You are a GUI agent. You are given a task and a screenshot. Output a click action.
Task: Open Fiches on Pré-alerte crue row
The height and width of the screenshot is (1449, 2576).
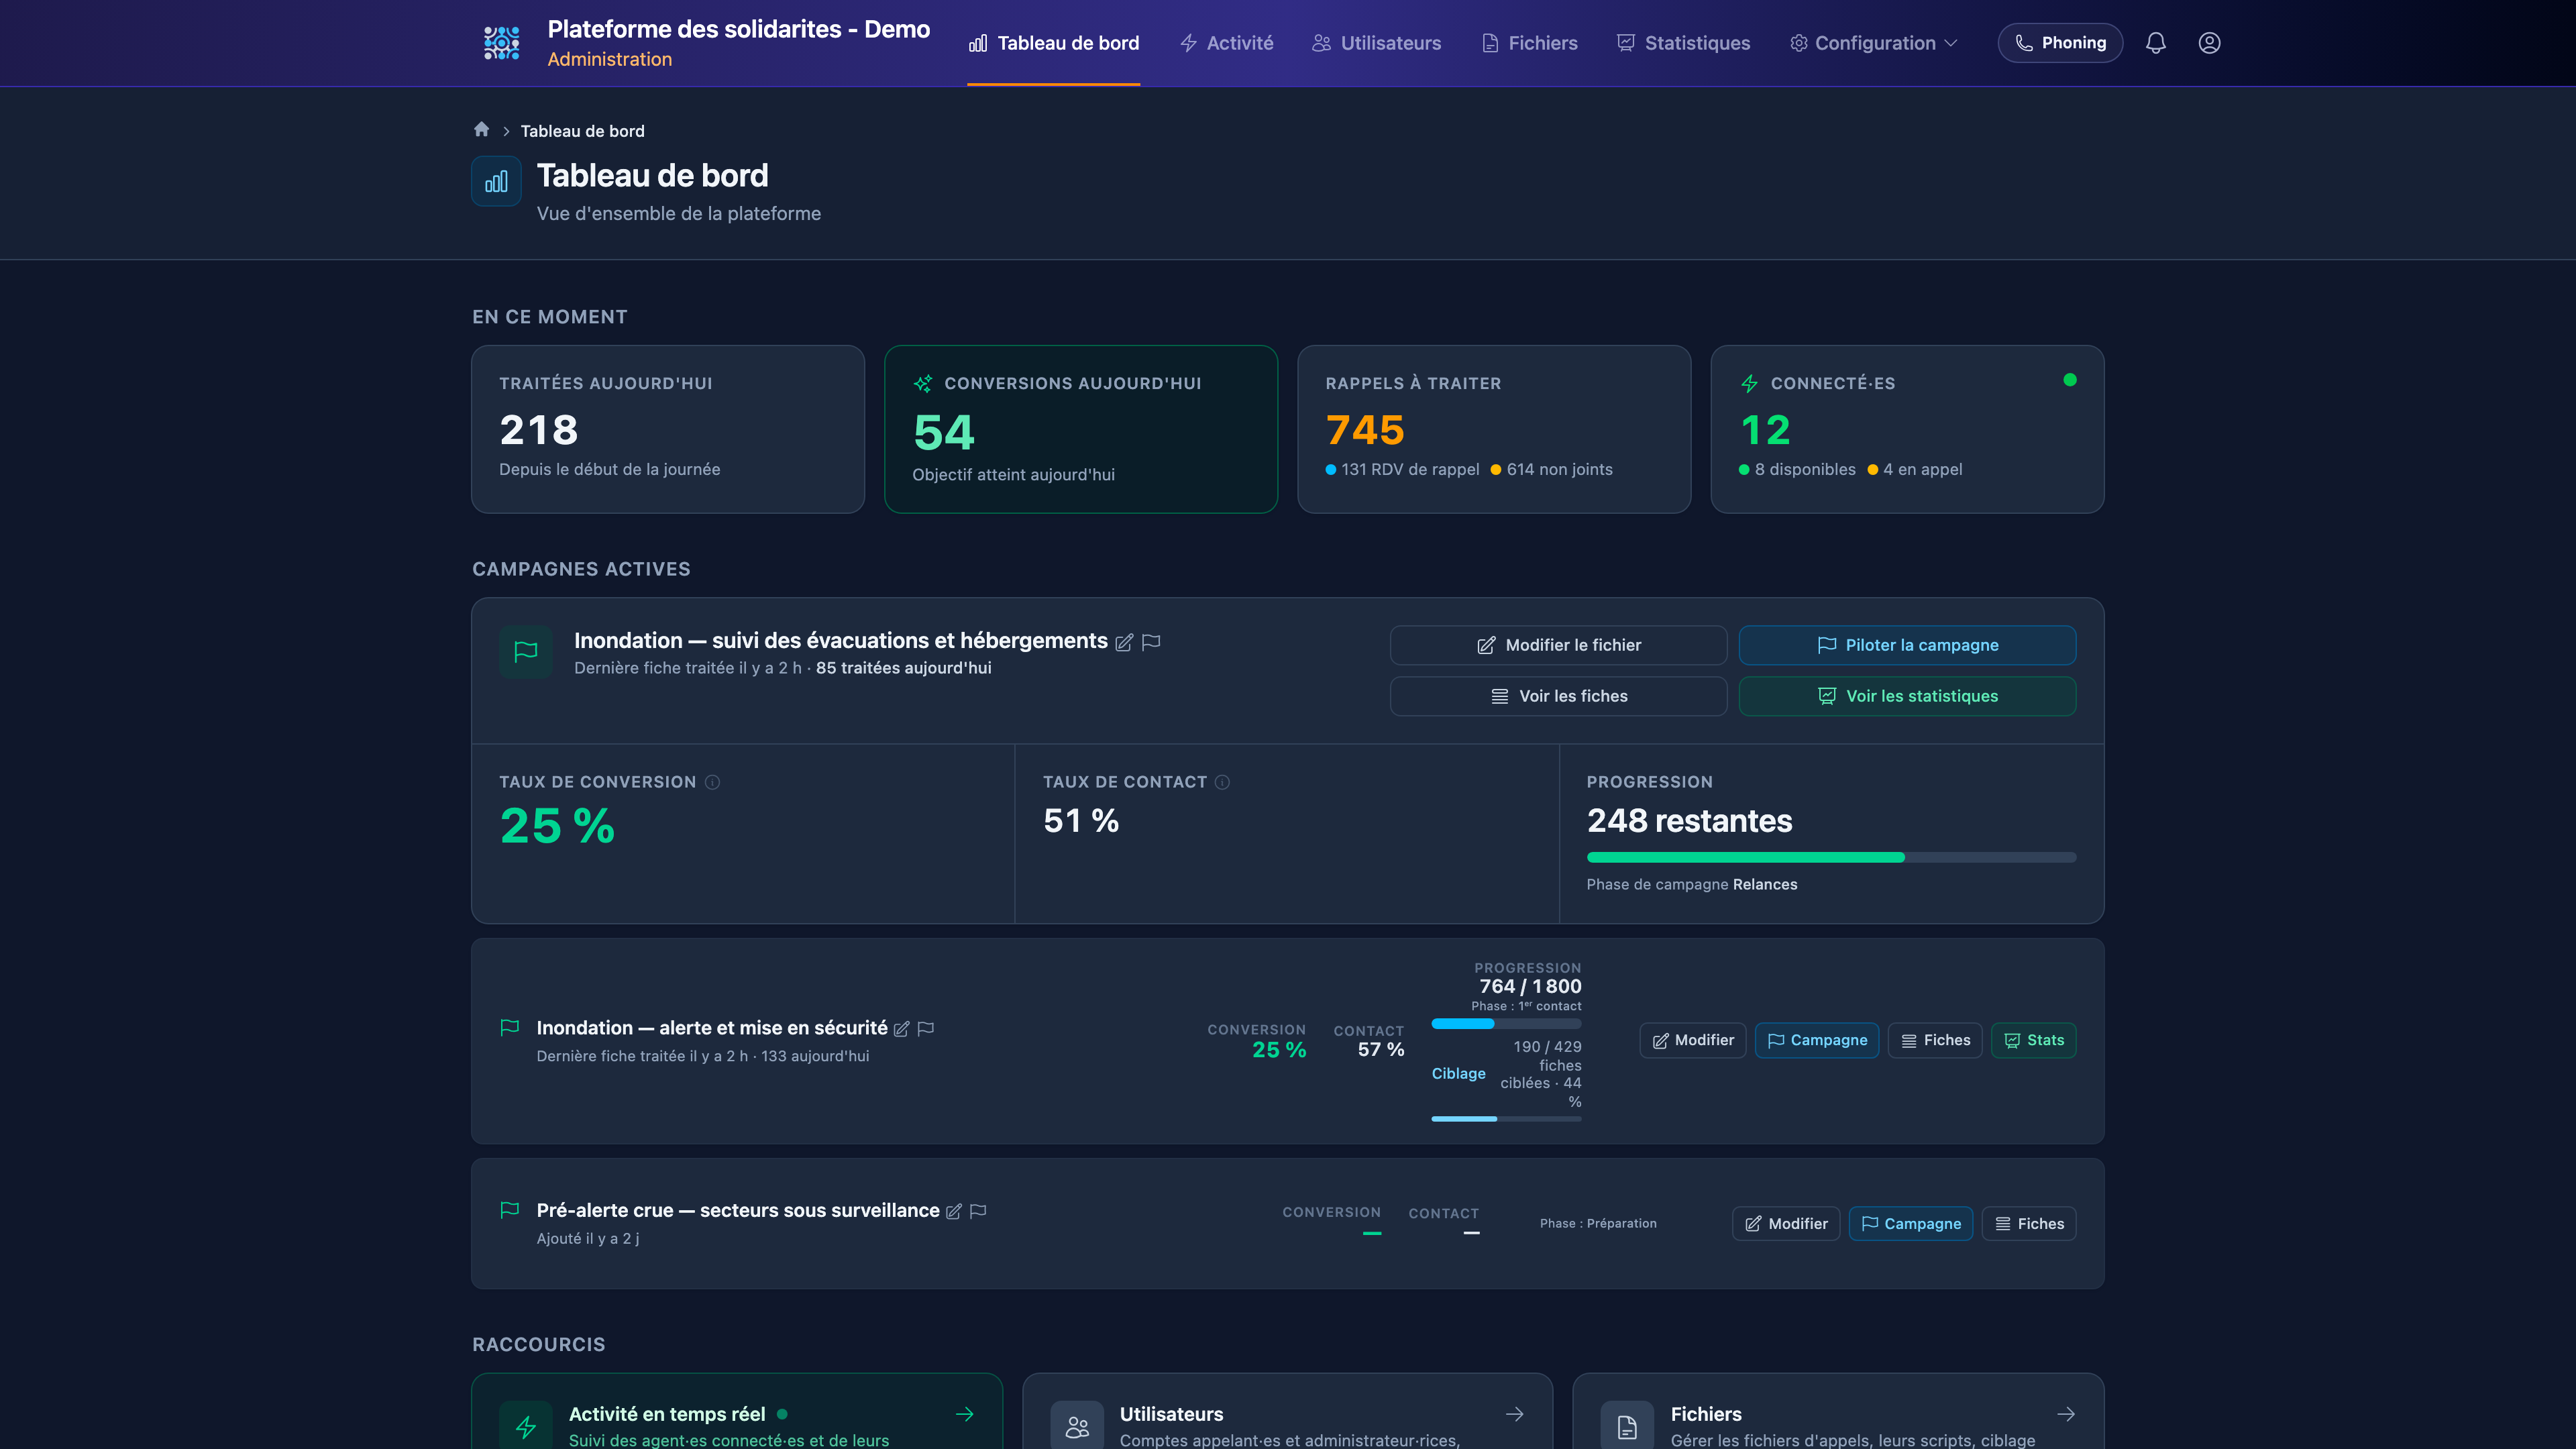[x=2029, y=1224]
